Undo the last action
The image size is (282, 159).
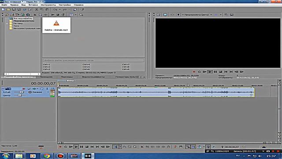coord(55,9)
